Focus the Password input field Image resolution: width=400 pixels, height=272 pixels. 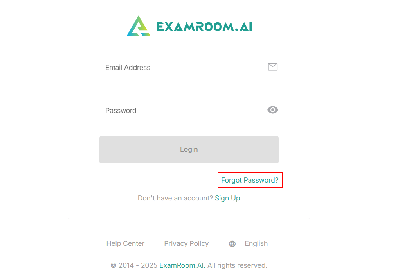184,110
